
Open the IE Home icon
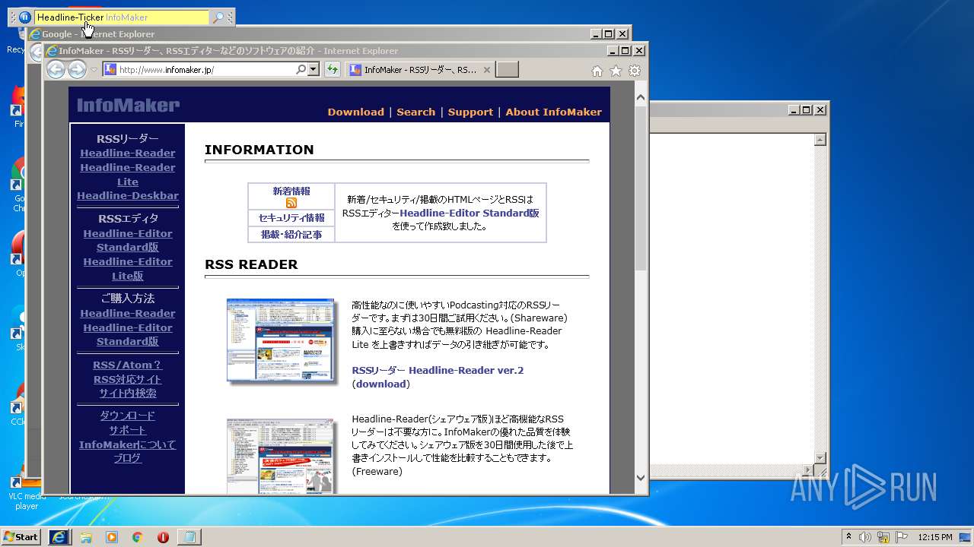point(597,71)
